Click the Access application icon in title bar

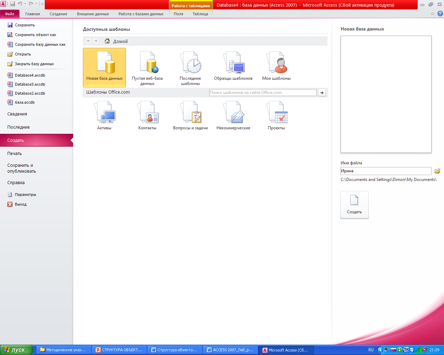[3, 4]
